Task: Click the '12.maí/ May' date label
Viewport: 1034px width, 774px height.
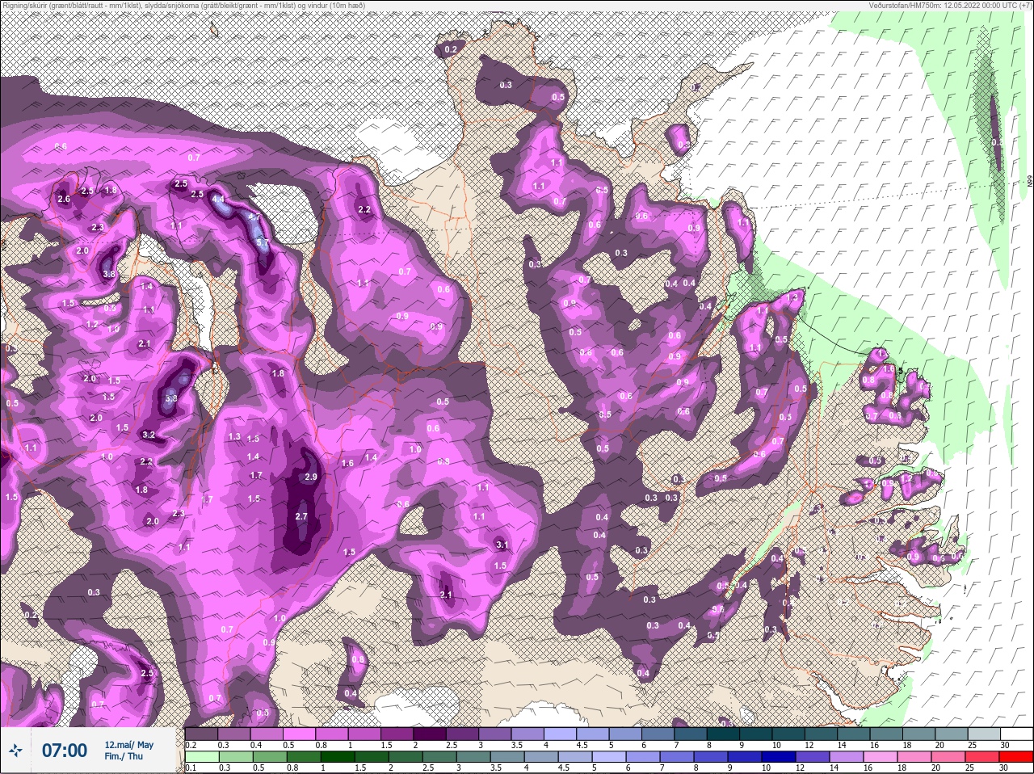Action: (x=128, y=745)
